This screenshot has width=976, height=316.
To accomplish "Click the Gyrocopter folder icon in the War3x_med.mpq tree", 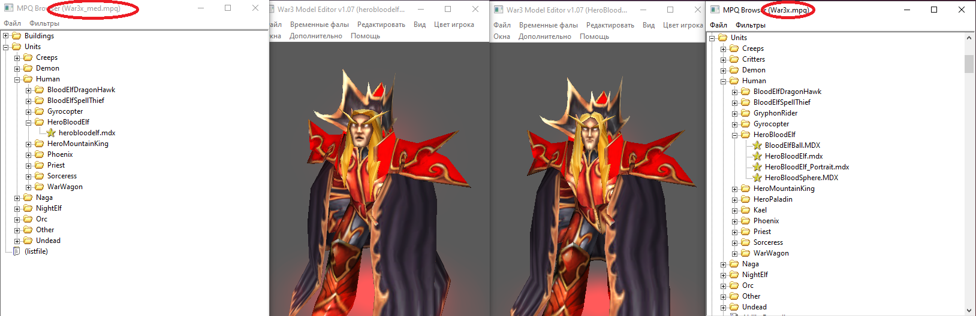I will coord(40,111).
